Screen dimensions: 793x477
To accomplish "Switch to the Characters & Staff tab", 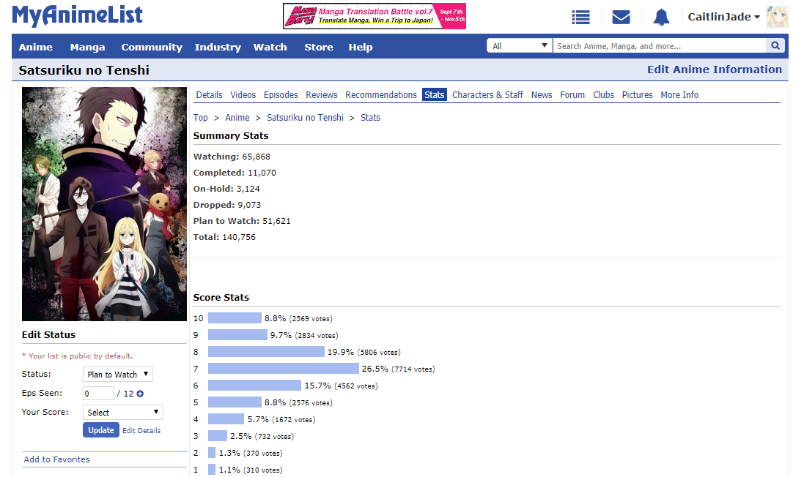I will coord(487,95).
